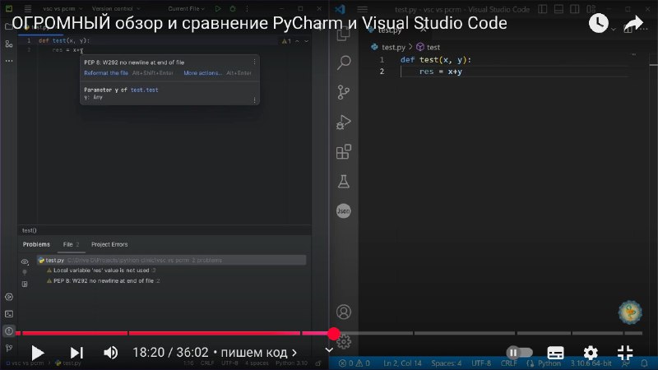
Task: Click 'Reformat the file' quick fix link
Action: (x=106, y=73)
